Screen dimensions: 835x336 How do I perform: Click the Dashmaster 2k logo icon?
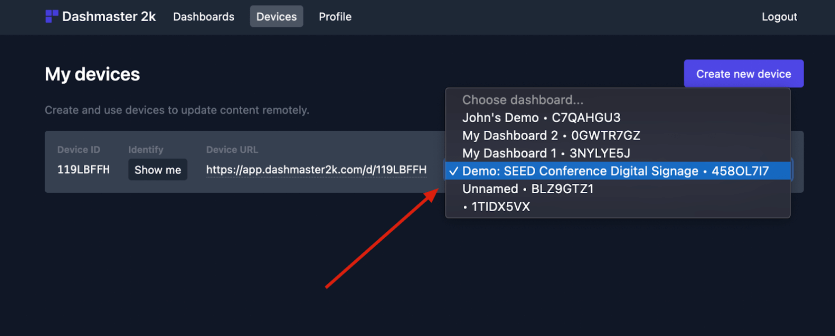tap(51, 16)
